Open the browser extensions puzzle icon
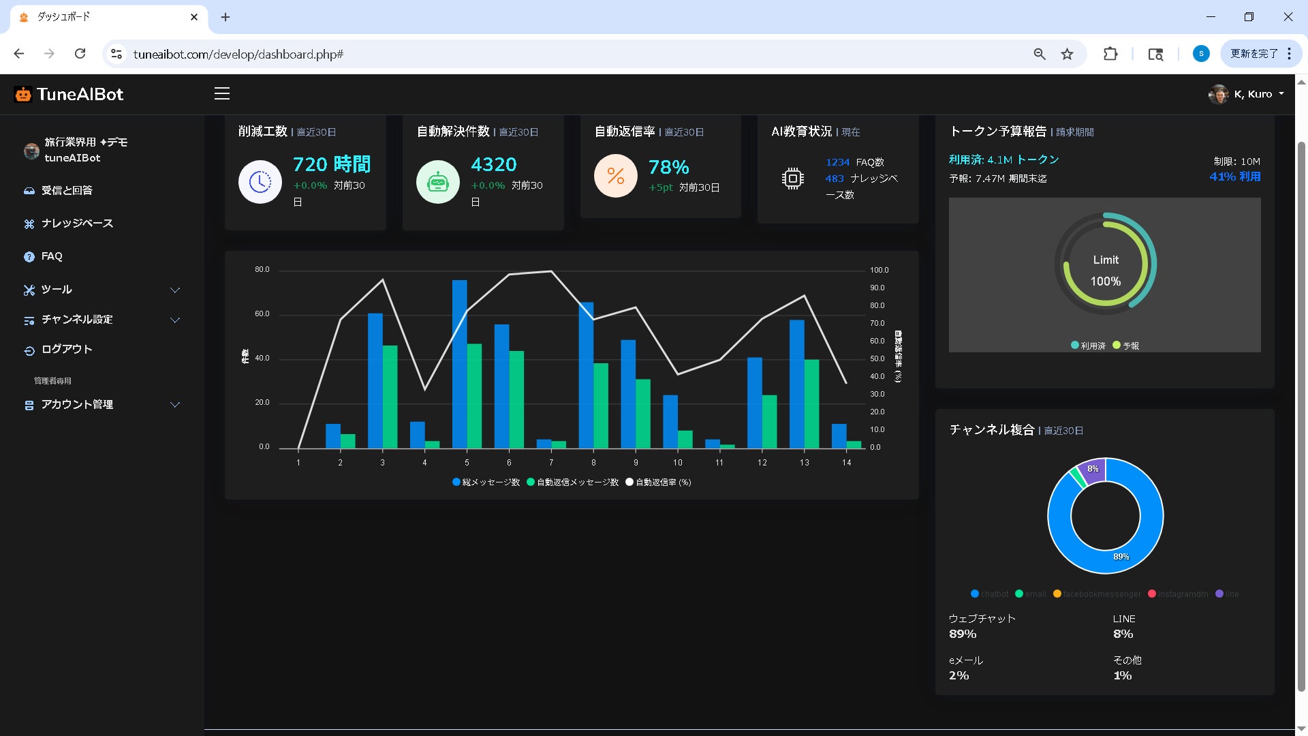 pos(1110,55)
